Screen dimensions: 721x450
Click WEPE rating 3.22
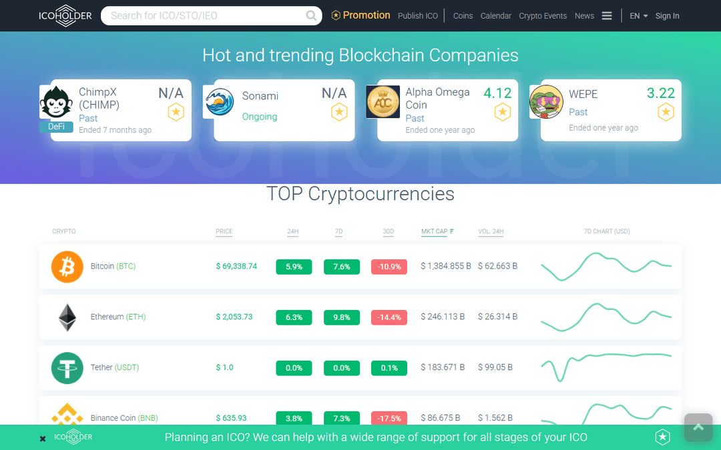pyautogui.click(x=661, y=93)
